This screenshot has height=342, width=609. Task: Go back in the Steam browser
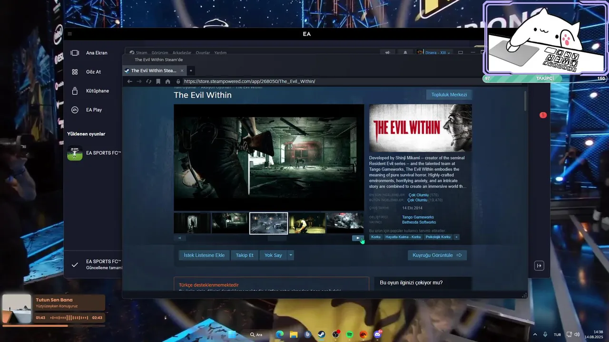[130, 81]
